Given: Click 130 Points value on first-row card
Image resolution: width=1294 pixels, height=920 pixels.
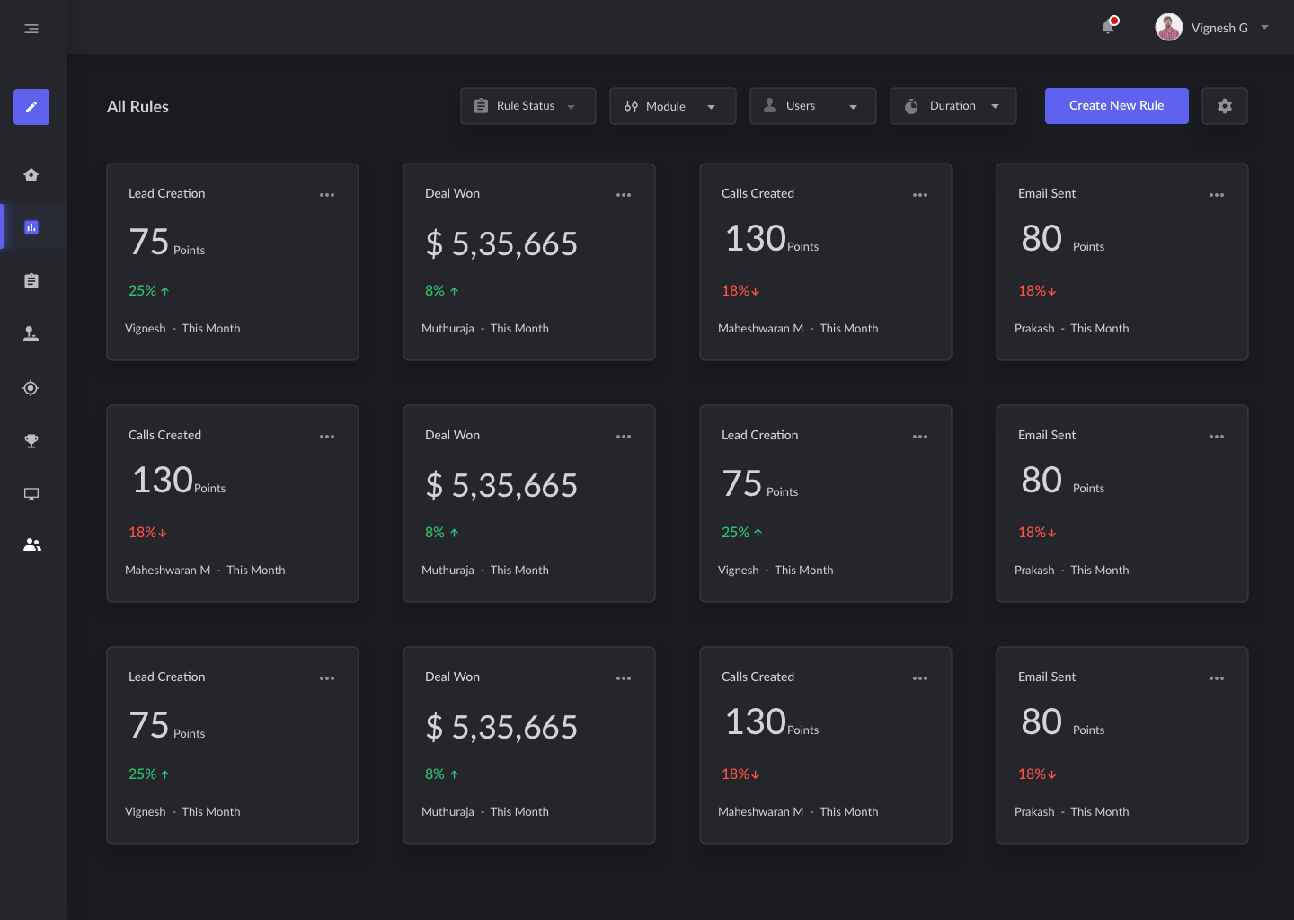Looking at the screenshot, I should click(772, 238).
